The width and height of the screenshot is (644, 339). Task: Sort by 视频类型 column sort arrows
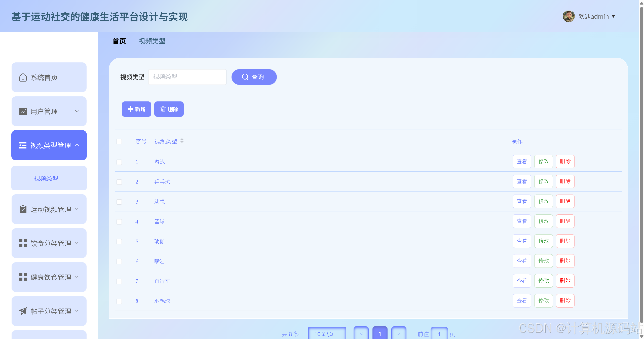pyautogui.click(x=182, y=141)
